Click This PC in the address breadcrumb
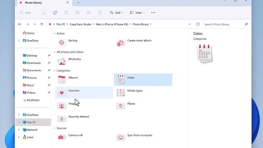This screenshot has height=148, width=263. (61, 24)
